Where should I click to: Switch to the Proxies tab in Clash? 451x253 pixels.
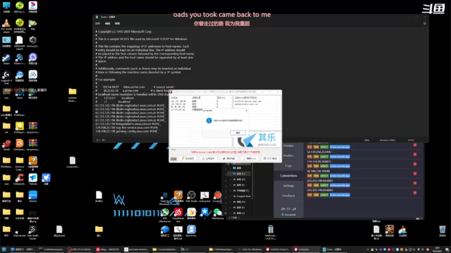tap(288, 146)
